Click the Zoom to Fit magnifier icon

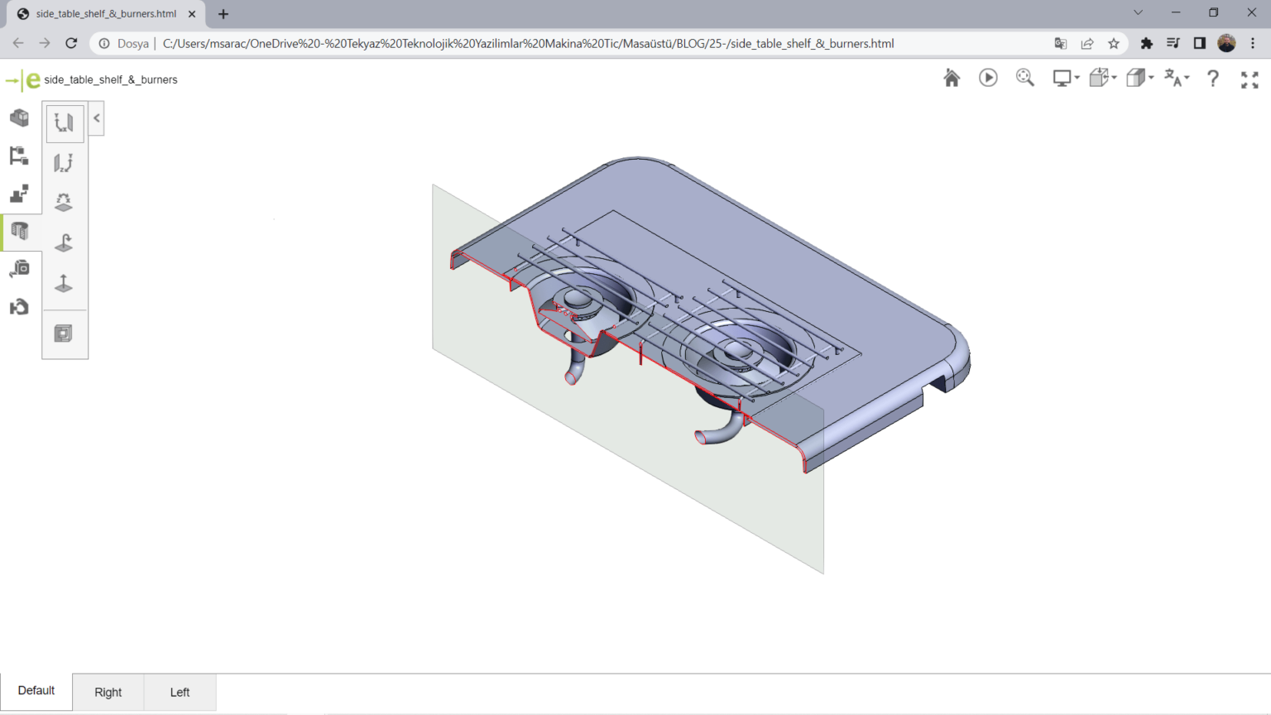[x=1025, y=78]
